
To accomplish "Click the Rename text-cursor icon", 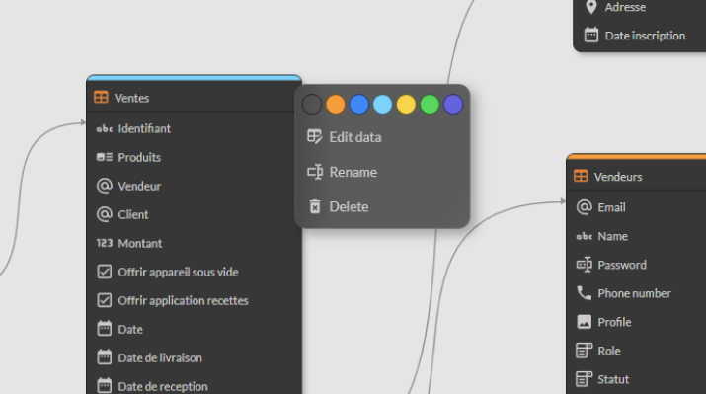I will click(315, 172).
